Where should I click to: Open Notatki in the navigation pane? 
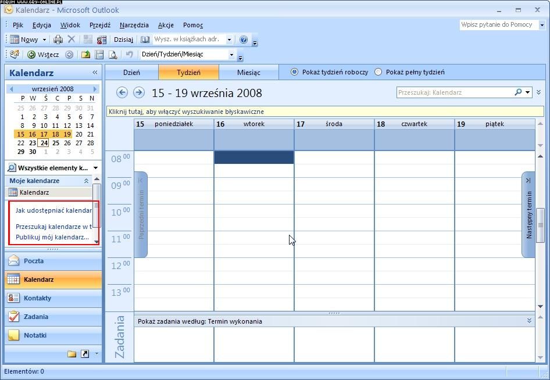click(53, 335)
